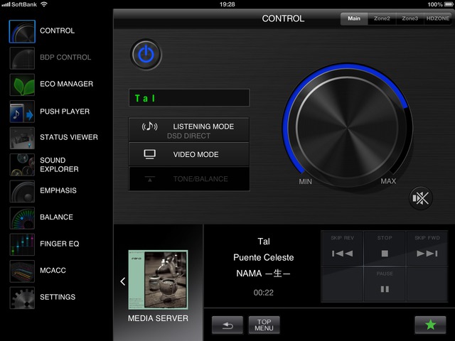Open the BDP CONTROL sidebar icon
This screenshot has width=455, height=341.
tap(22, 58)
